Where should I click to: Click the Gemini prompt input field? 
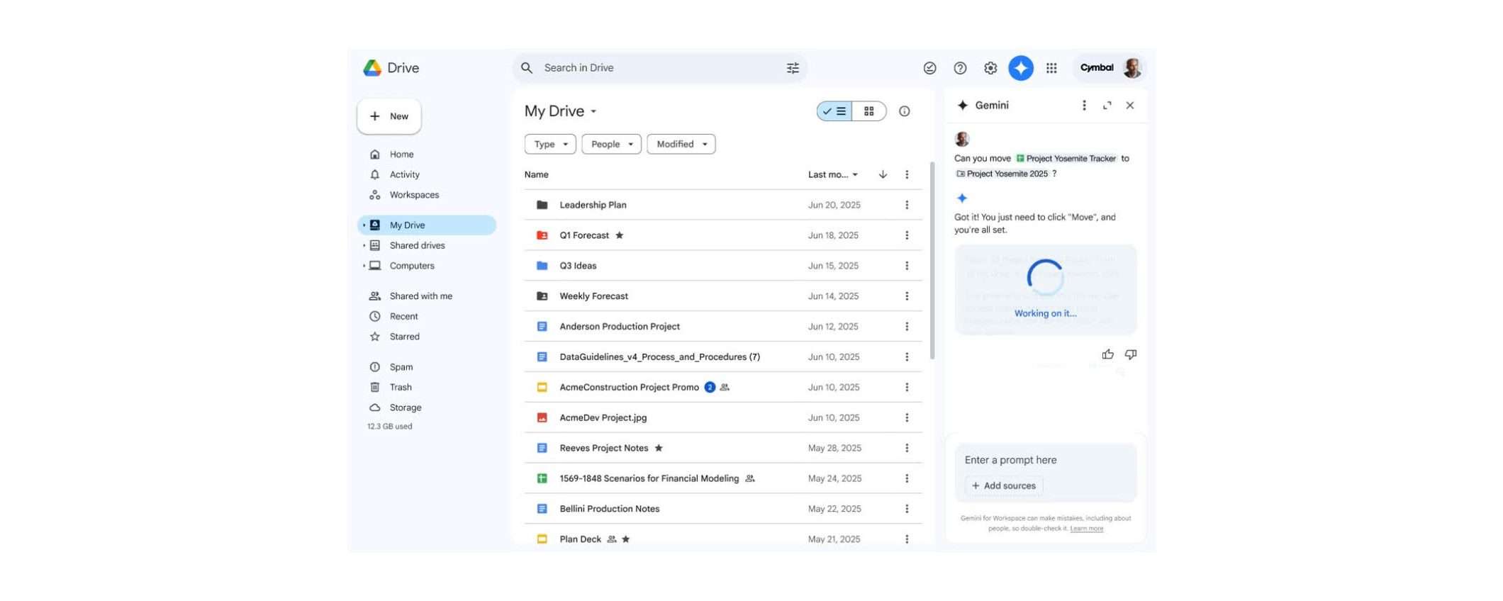1045,460
